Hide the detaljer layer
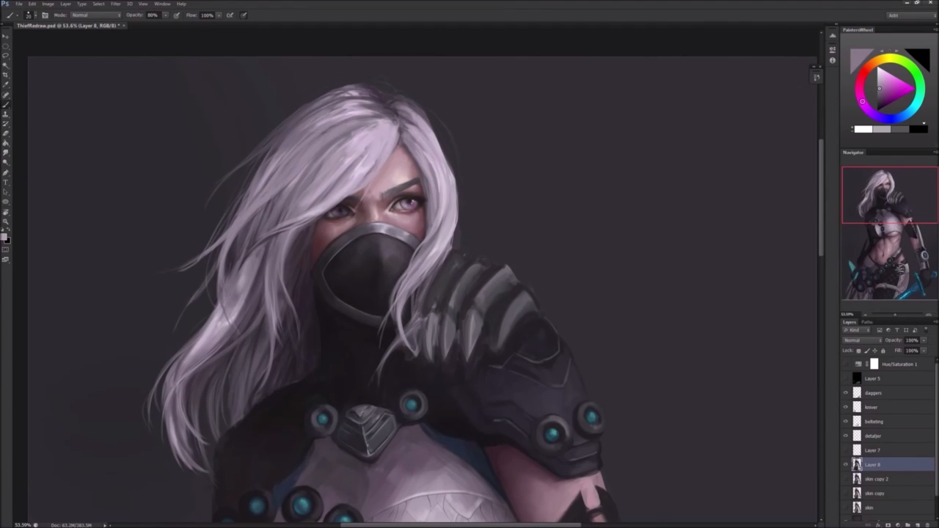939x528 pixels. (845, 436)
